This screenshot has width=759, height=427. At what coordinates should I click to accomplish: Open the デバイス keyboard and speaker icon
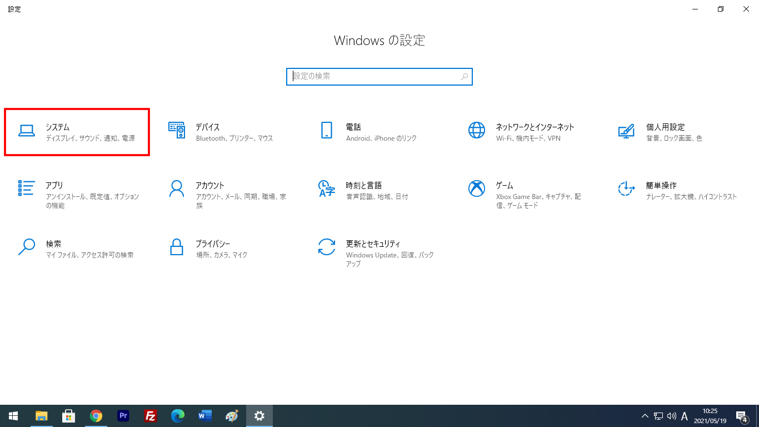tap(177, 130)
